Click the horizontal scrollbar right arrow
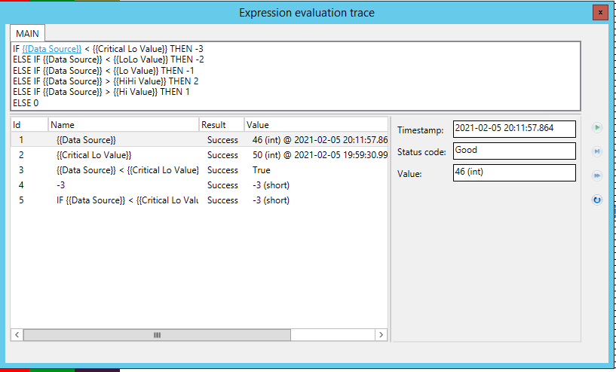The width and height of the screenshot is (616, 372). (382, 335)
